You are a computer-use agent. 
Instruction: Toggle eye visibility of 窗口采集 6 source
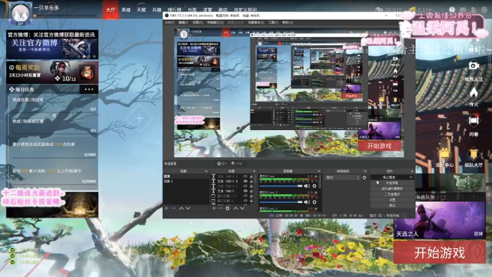(245, 201)
